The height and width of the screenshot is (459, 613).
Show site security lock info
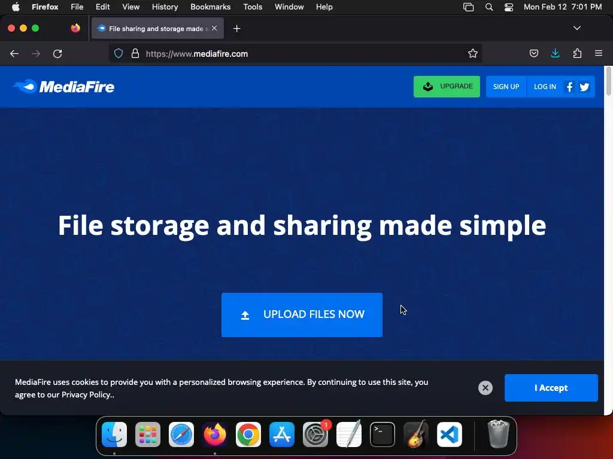(135, 53)
